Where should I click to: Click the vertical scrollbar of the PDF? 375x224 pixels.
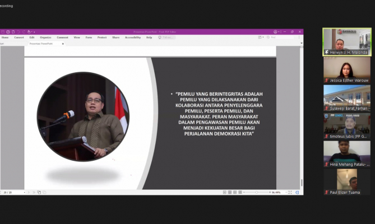pos(302,112)
